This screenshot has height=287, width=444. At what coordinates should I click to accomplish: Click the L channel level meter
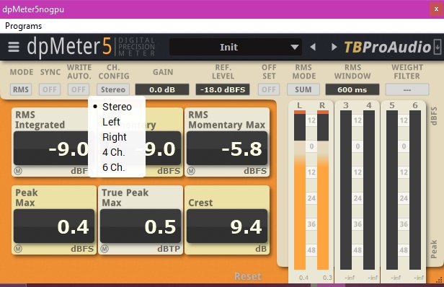tap(300, 190)
